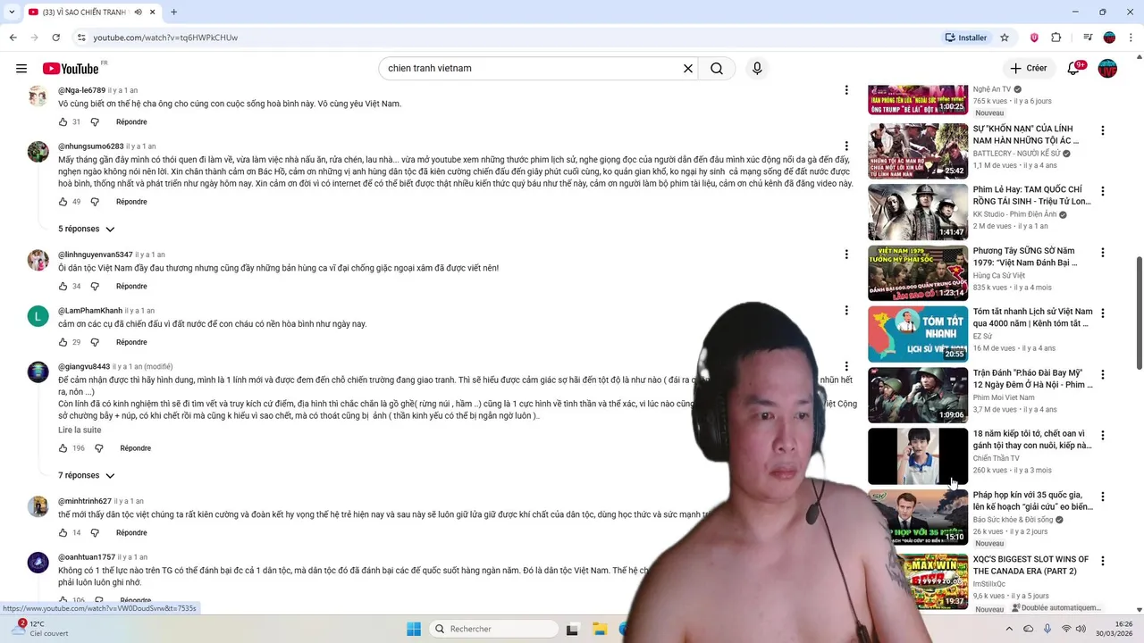Image resolution: width=1144 pixels, height=643 pixels.
Task: Open Task View on taskbar
Action: (x=573, y=629)
